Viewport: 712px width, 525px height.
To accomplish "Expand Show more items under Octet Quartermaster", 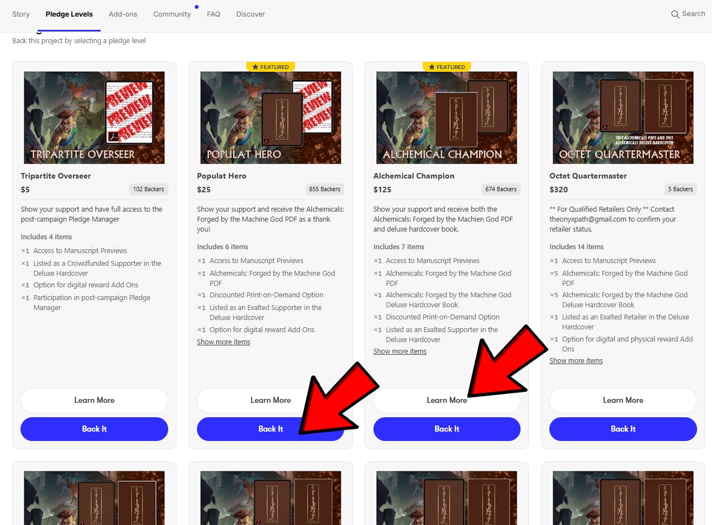I will pos(576,361).
